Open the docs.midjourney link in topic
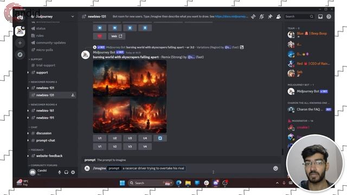Screen dimensions: 347x195 point(232,17)
